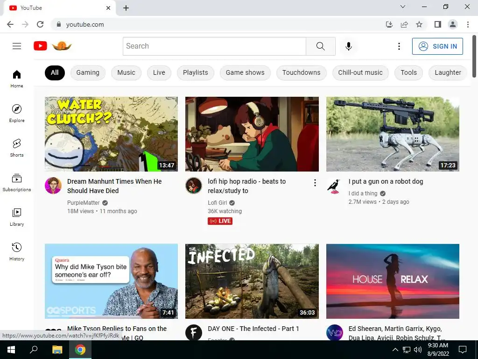Go back in Chrome
The width and height of the screenshot is (478, 359).
click(x=10, y=24)
